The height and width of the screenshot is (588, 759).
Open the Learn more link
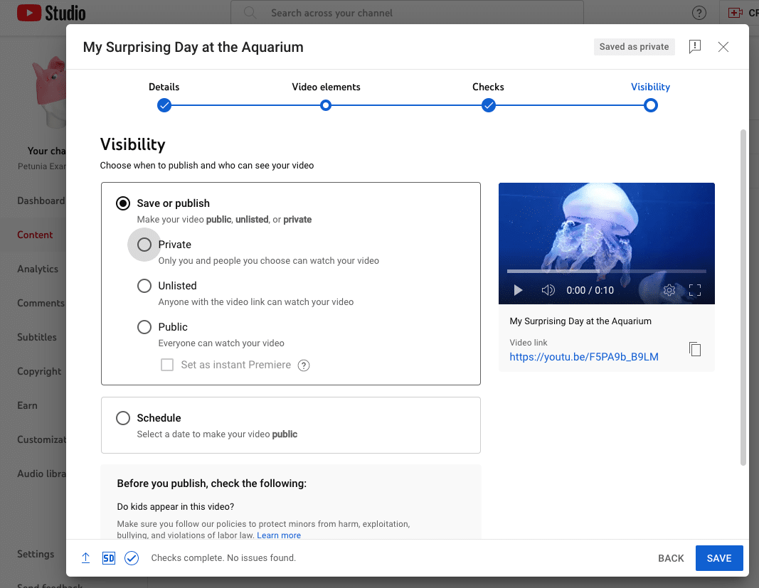click(x=279, y=535)
